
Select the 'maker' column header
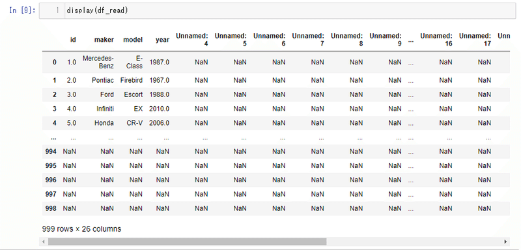(x=104, y=40)
